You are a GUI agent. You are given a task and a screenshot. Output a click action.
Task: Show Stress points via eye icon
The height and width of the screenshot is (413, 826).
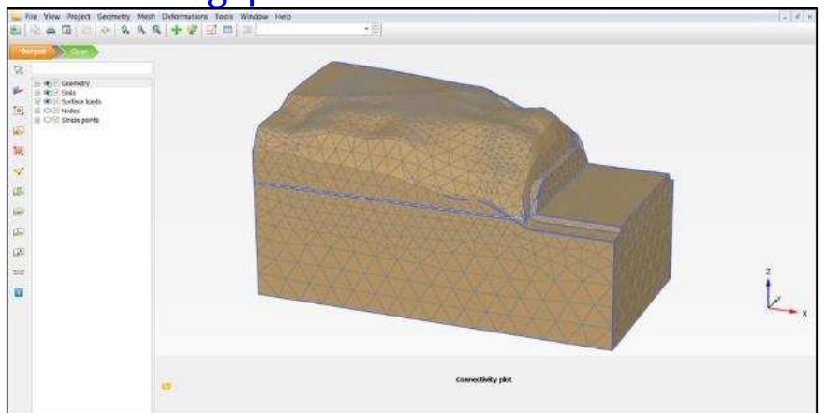(x=48, y=120)
